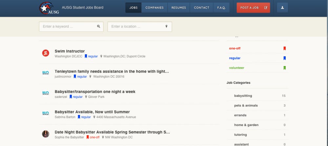The height and width of the screenshot is (146, 328).
Task: Open the Jobs menu tab
Action: pyautogui.click(x=133, y=8)
